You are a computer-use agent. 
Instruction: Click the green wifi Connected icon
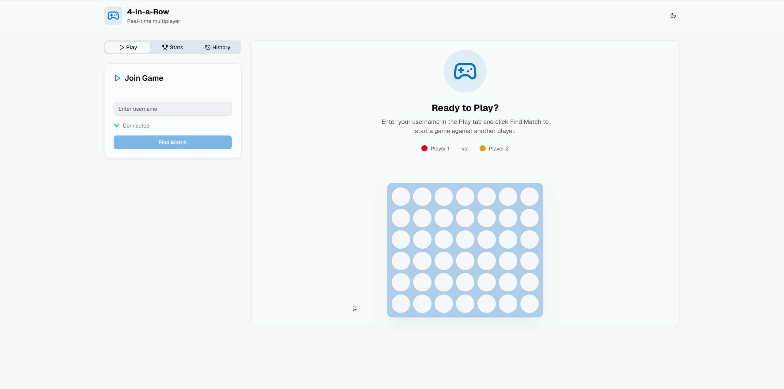pyautogui.click(x=117, y=126)
